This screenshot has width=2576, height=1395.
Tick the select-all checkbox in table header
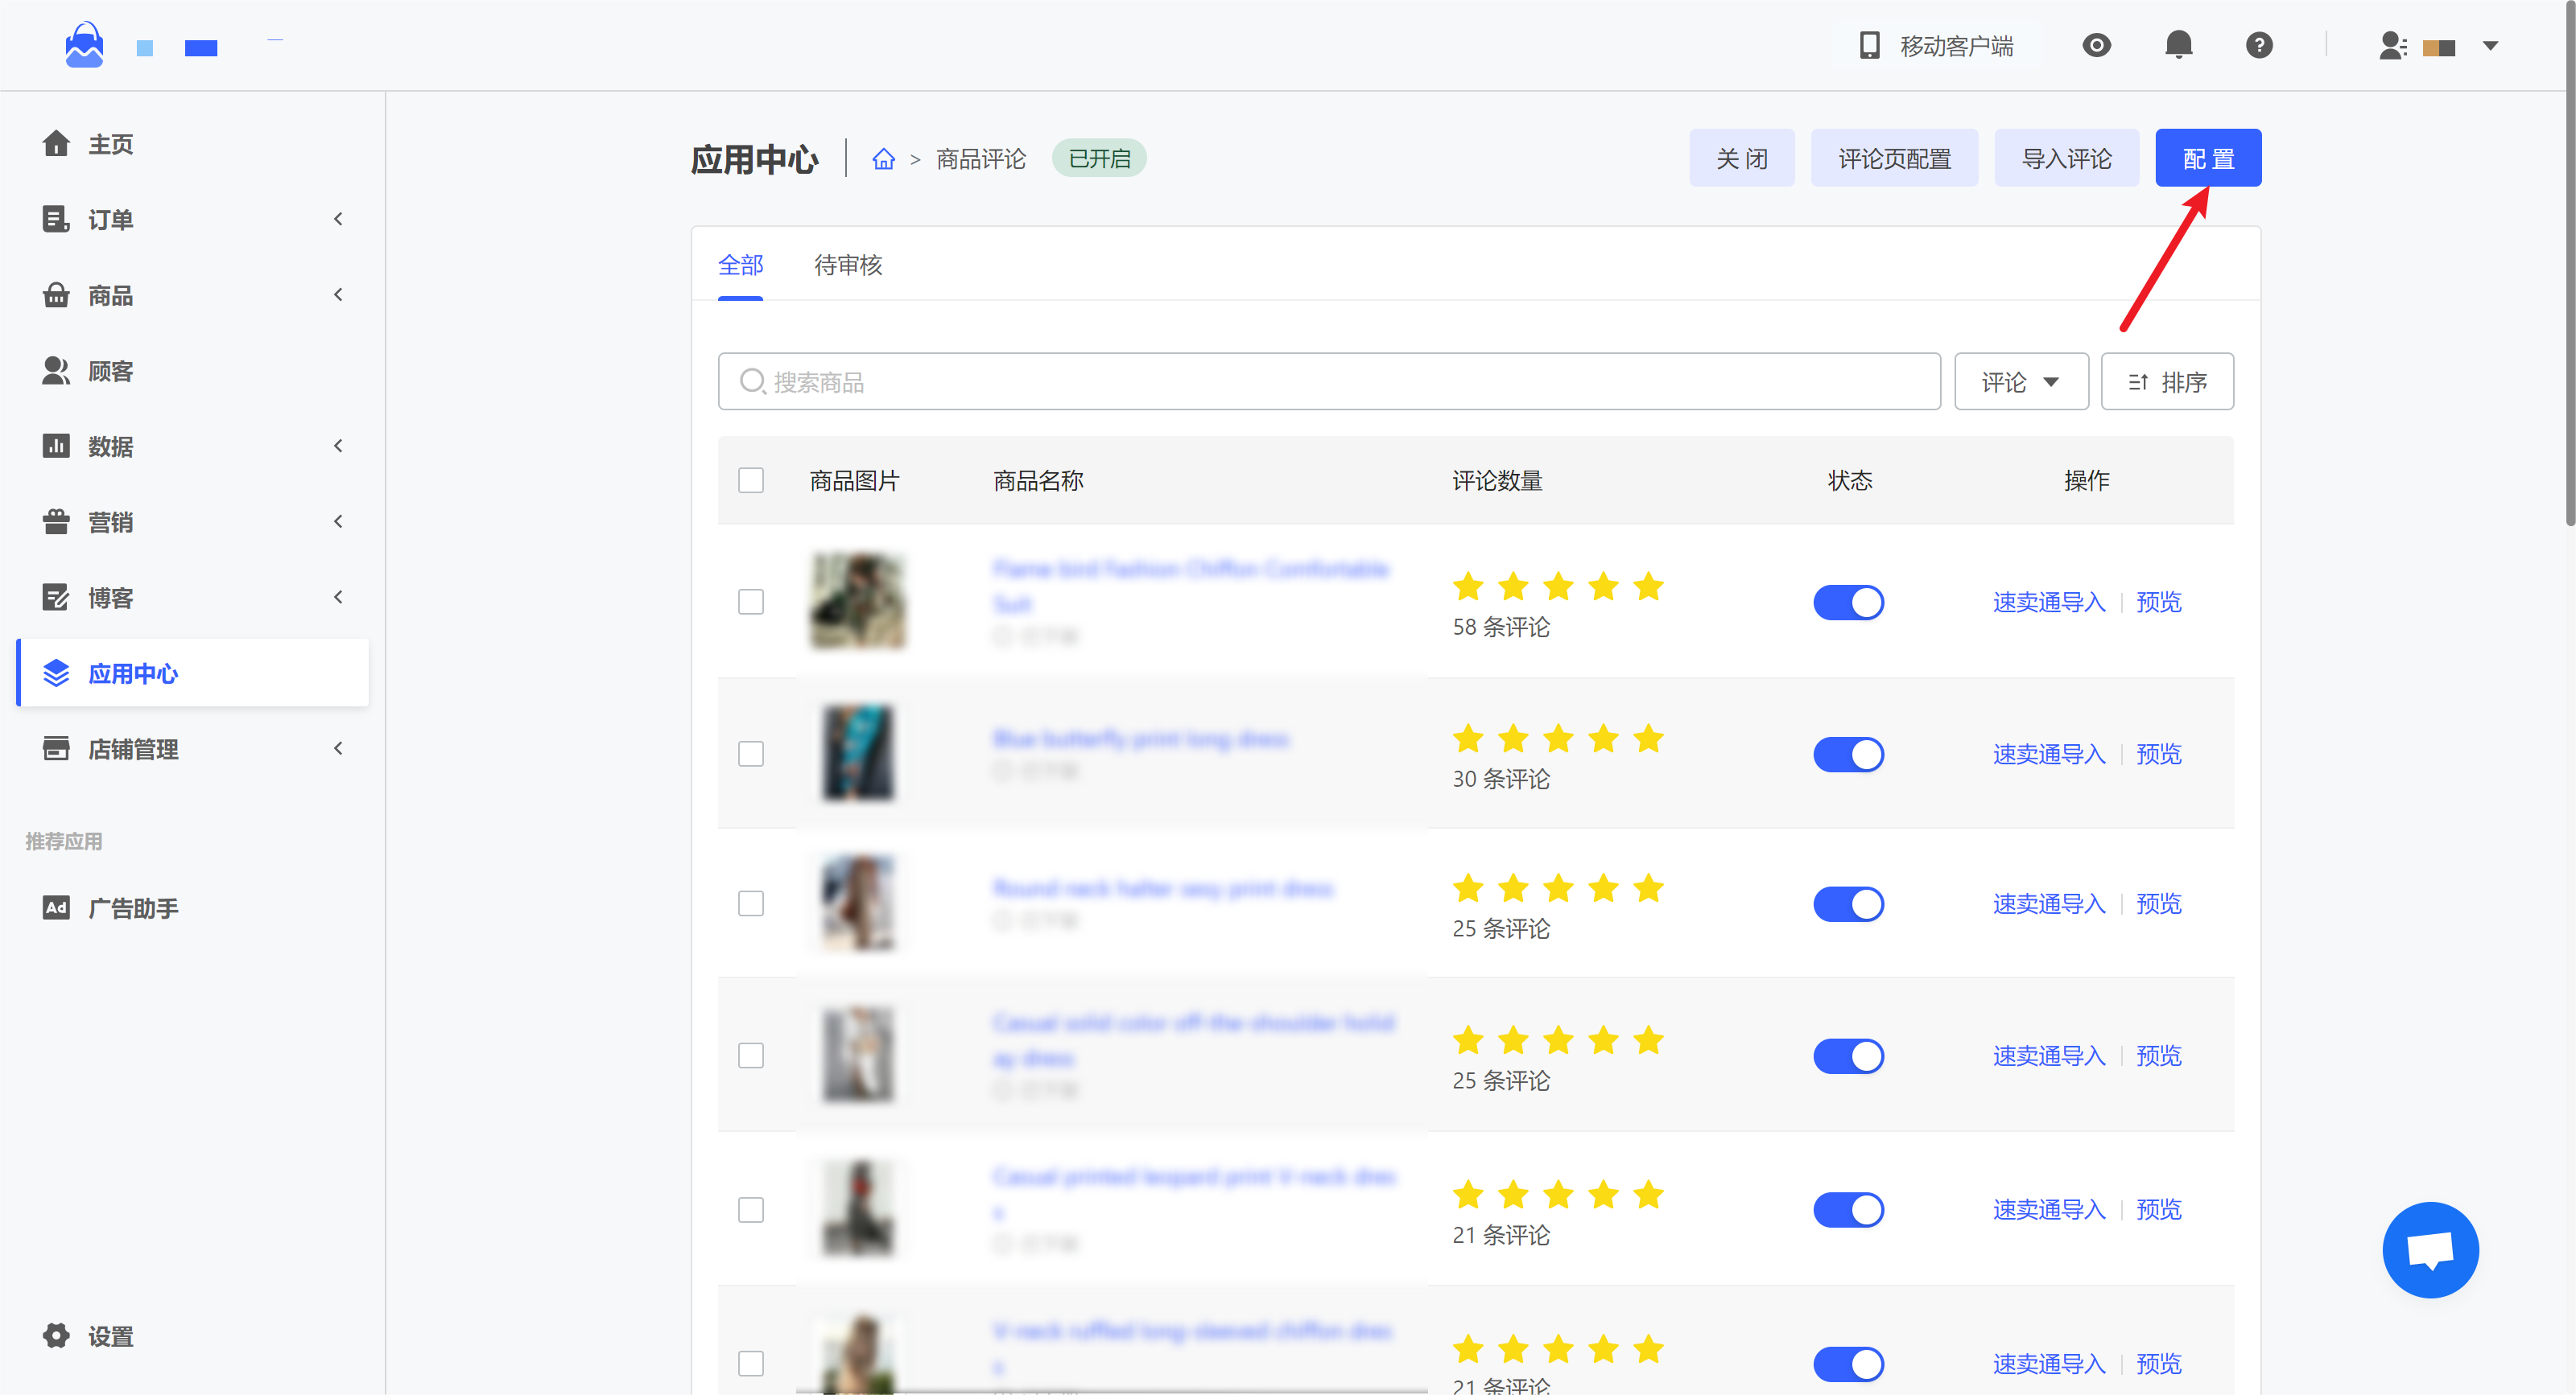pos(751,480)
